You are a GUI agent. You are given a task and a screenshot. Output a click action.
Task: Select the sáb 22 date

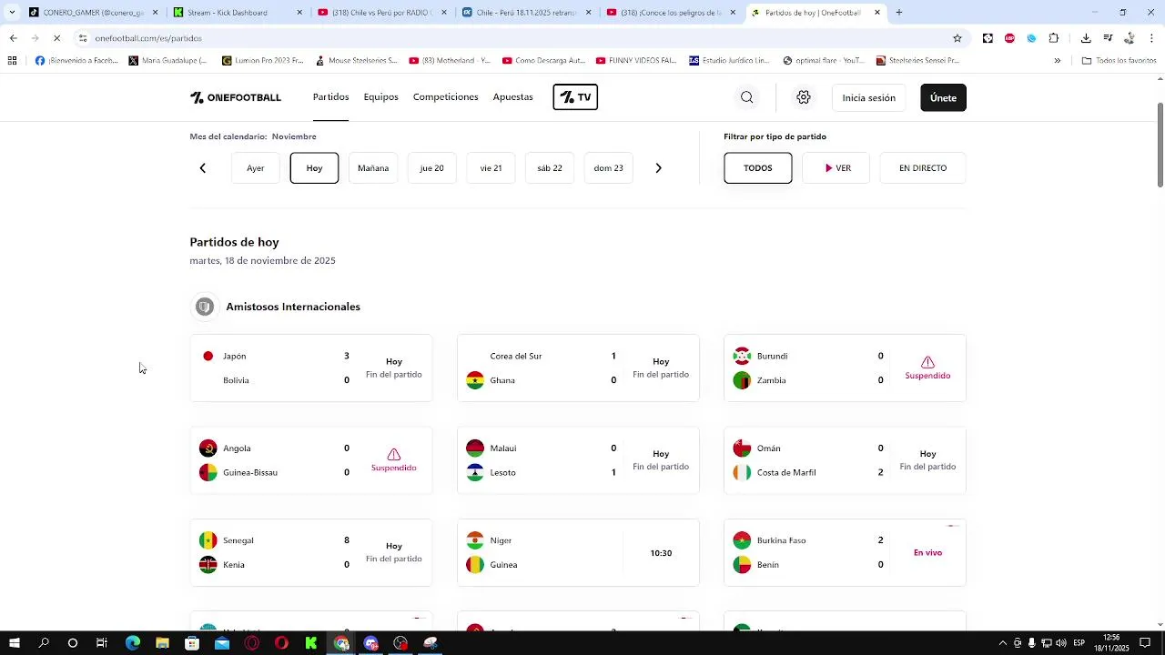(x=550, y=168)
